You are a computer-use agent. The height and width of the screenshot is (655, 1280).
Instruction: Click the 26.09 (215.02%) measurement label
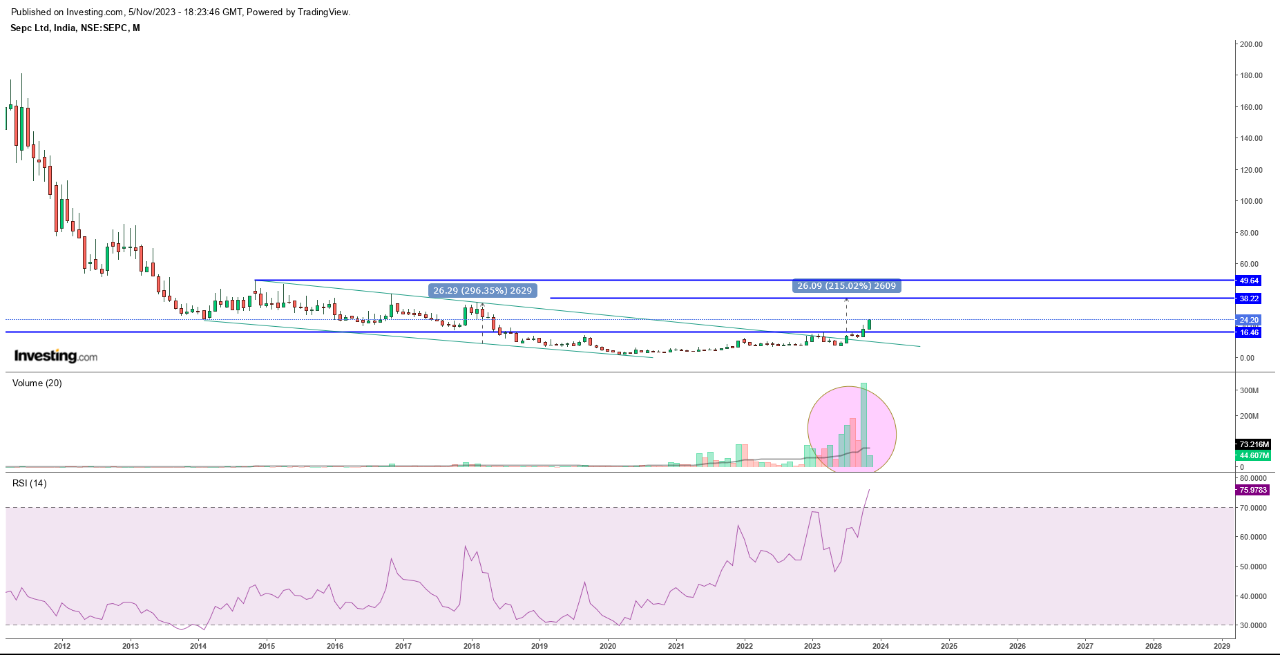[x=846, y=286]
